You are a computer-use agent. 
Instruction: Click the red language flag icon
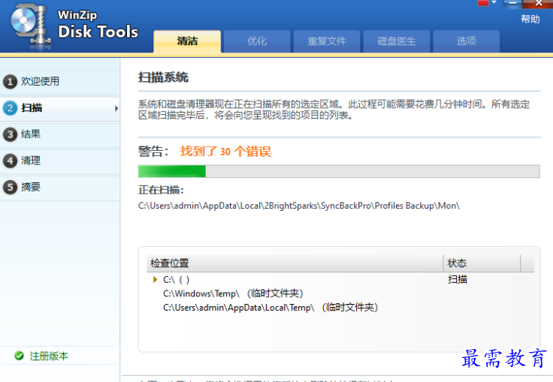[x=483, y=3]
